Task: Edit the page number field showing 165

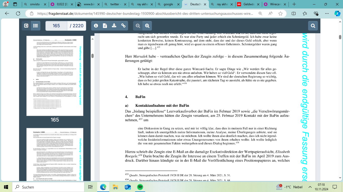Action: (56, 26)
